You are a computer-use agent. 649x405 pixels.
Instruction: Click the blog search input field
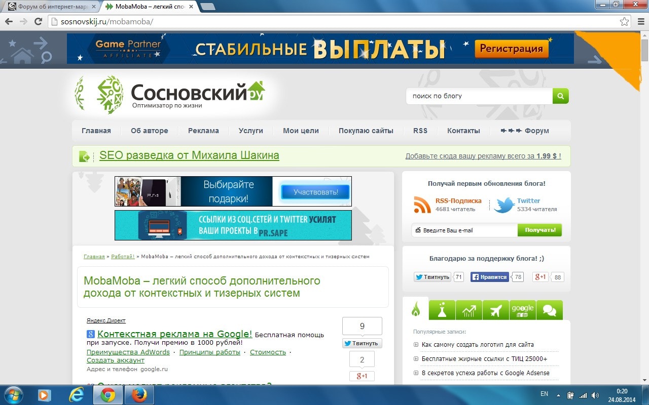click(x=479, y=96)
